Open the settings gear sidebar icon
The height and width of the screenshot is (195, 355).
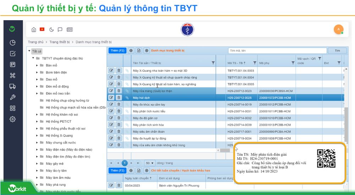point(13,119)
